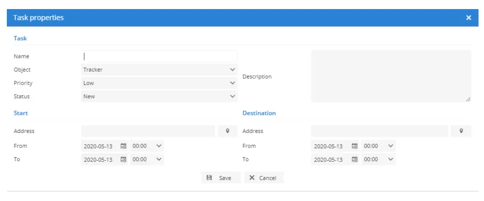Screen dimensions: 484x201
Task: Click the Description label
Action: [x=257, y=77]
